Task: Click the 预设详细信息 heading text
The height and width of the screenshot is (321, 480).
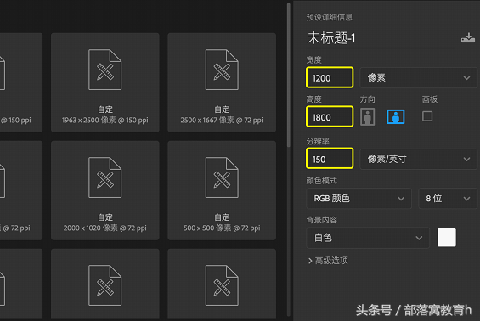Action: pyautogui.click(x=330, y=17)
